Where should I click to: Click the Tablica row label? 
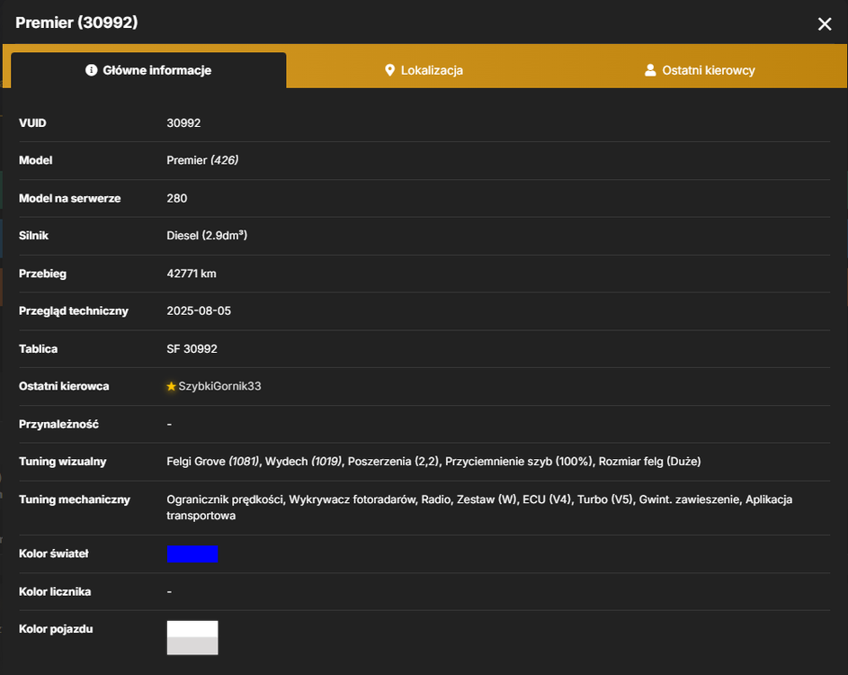point(39,348)
